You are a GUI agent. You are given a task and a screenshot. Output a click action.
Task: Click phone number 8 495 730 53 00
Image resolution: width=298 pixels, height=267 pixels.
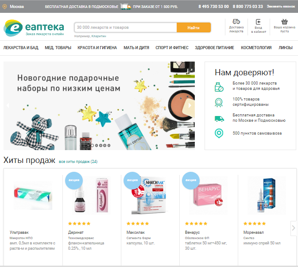[x=213, y=7]
